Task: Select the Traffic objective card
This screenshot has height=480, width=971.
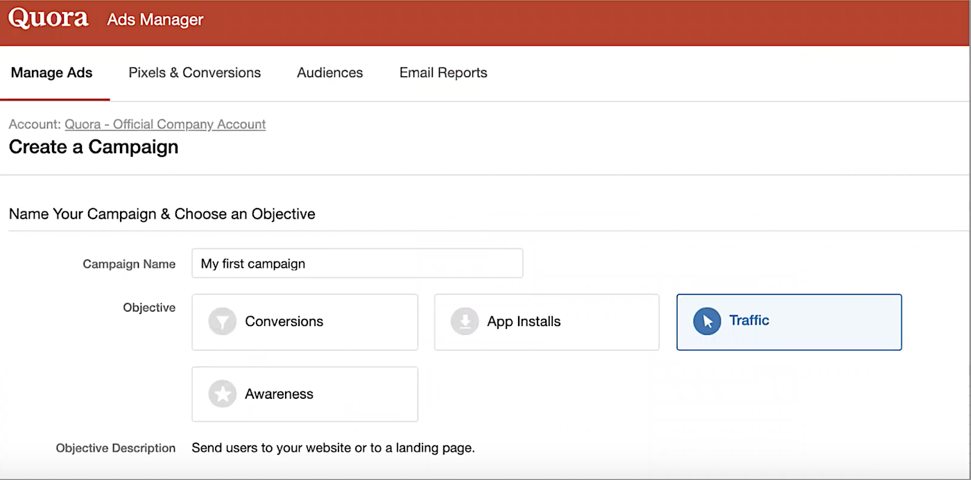Action: point(789,322)
